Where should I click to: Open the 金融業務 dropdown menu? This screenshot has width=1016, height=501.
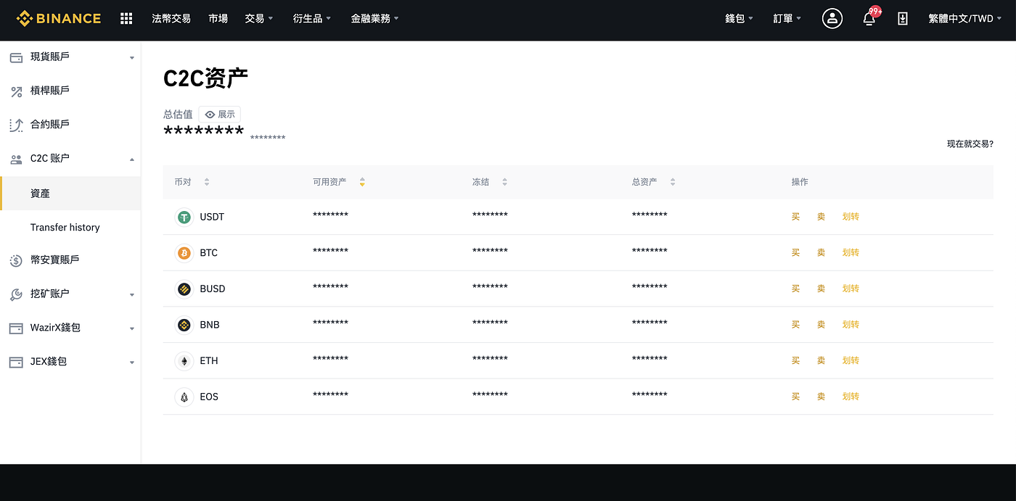click(x=375, y=18)
